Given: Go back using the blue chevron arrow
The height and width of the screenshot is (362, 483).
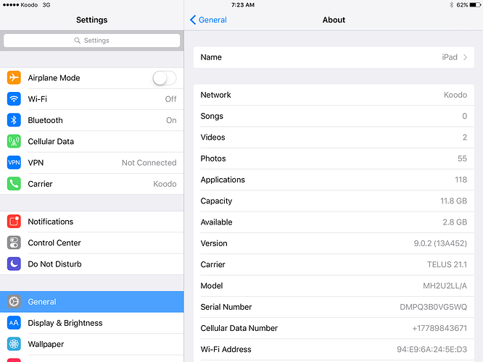Looking at the screenshot, I should click(x=193, y=20).
